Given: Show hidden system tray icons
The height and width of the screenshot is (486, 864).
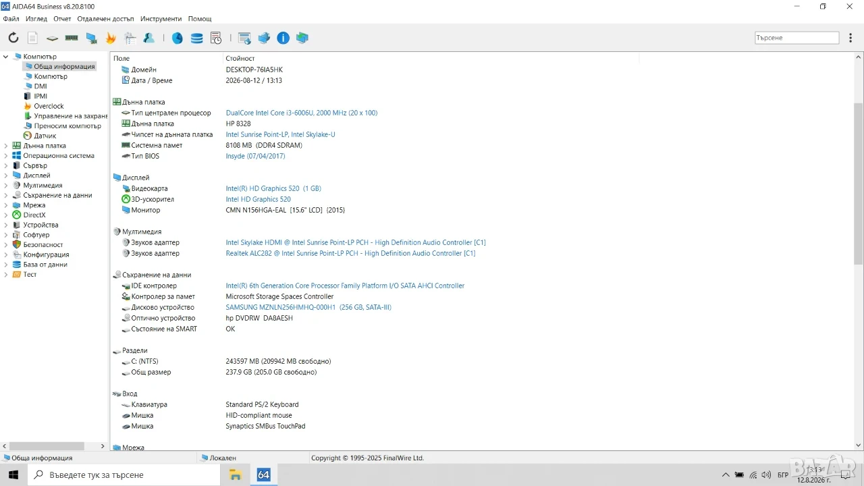Looking at the screenshot, I should pyautogui.click(x=726, y=475).
